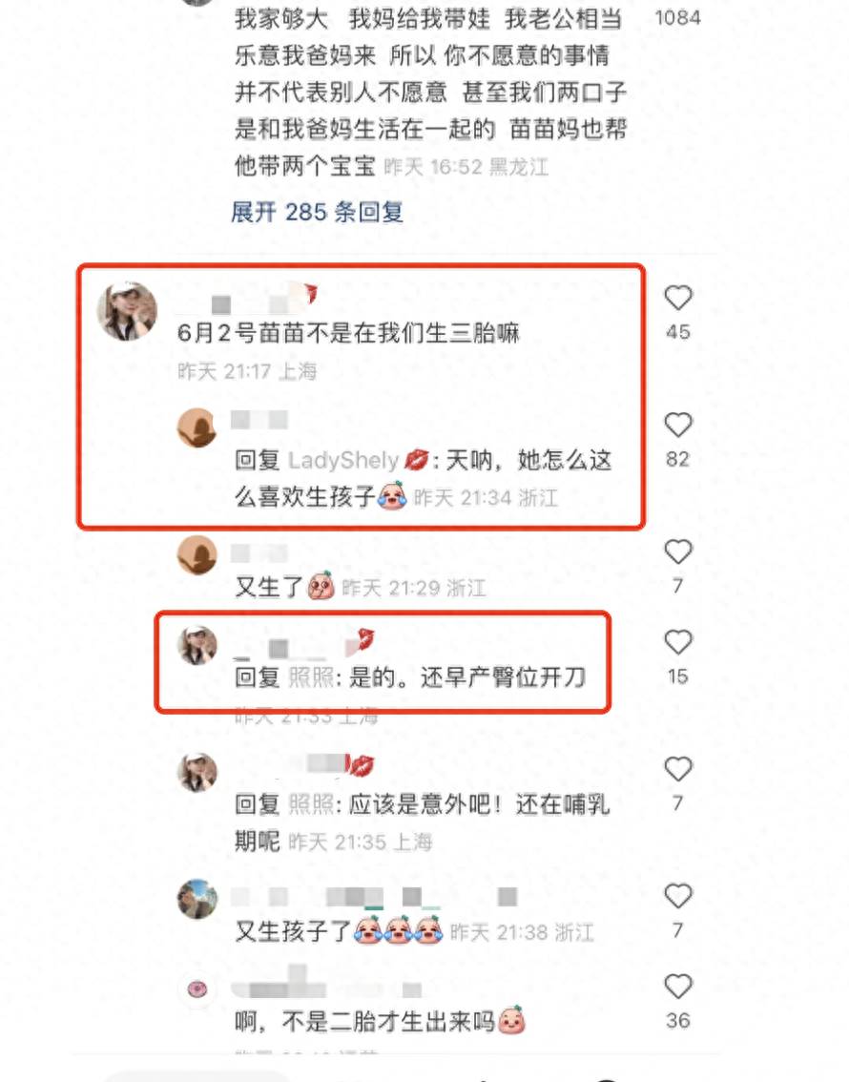Viewport: 849px width, 1082px height.
Task: Open avatar beside '应该是意外吧' reply
Action: [197, 772]
